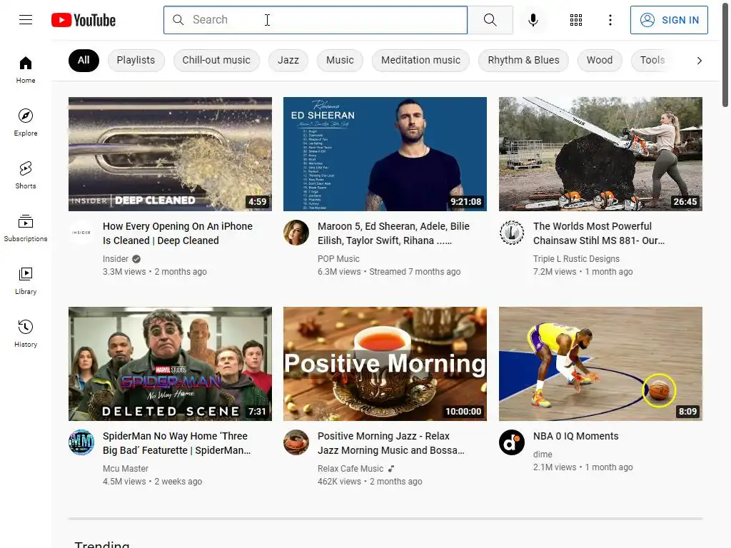Open Triple L Rustic Designs name link

pos(576,259)
